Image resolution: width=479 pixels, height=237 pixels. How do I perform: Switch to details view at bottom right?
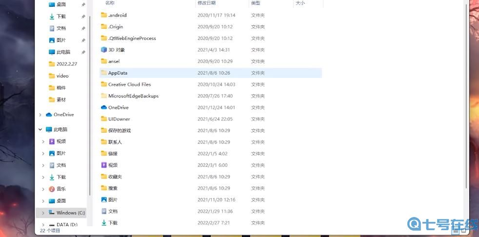tap(454, 231)
